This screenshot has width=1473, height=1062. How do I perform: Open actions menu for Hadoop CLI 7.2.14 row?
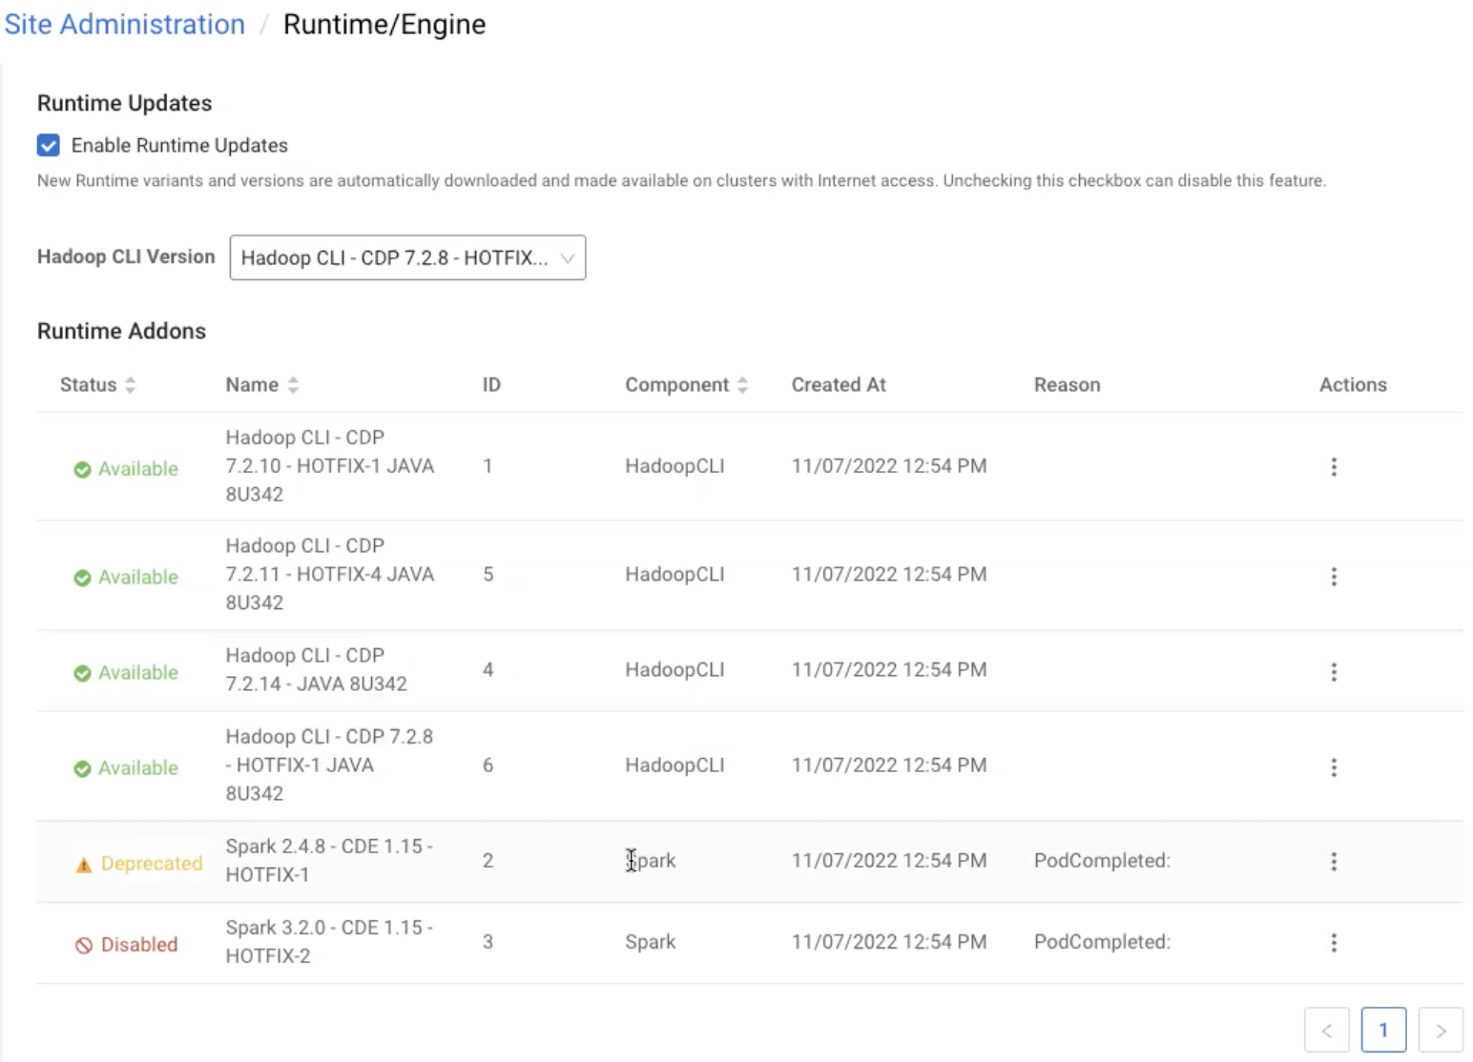[x=1333, y=671]
